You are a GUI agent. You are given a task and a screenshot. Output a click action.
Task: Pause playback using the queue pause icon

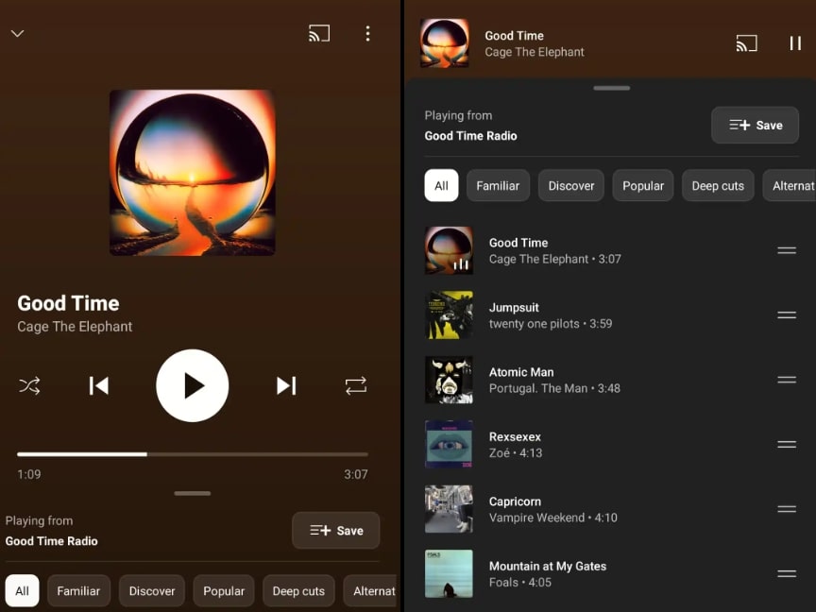click(x=793, y=43)
